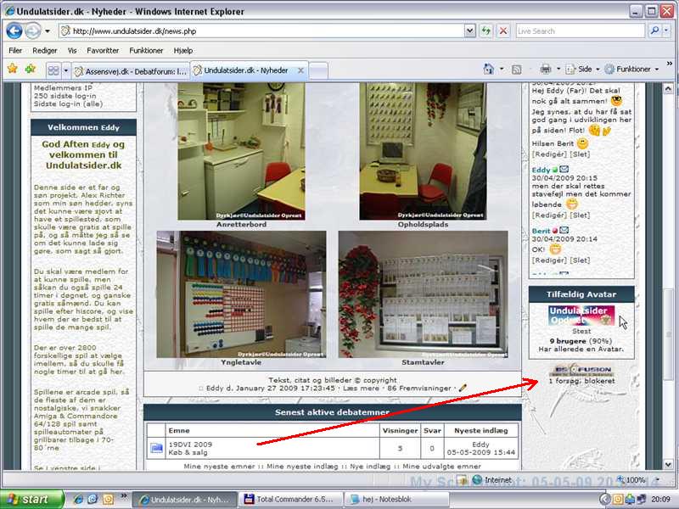
Task: Click the page scrollbar down arrow
Action: [x=668, y=464]
